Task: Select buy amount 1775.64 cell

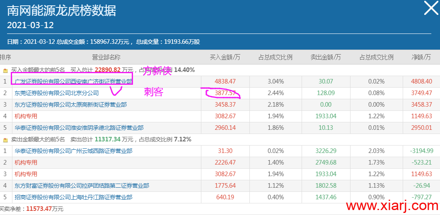Action: pos(225,186)
